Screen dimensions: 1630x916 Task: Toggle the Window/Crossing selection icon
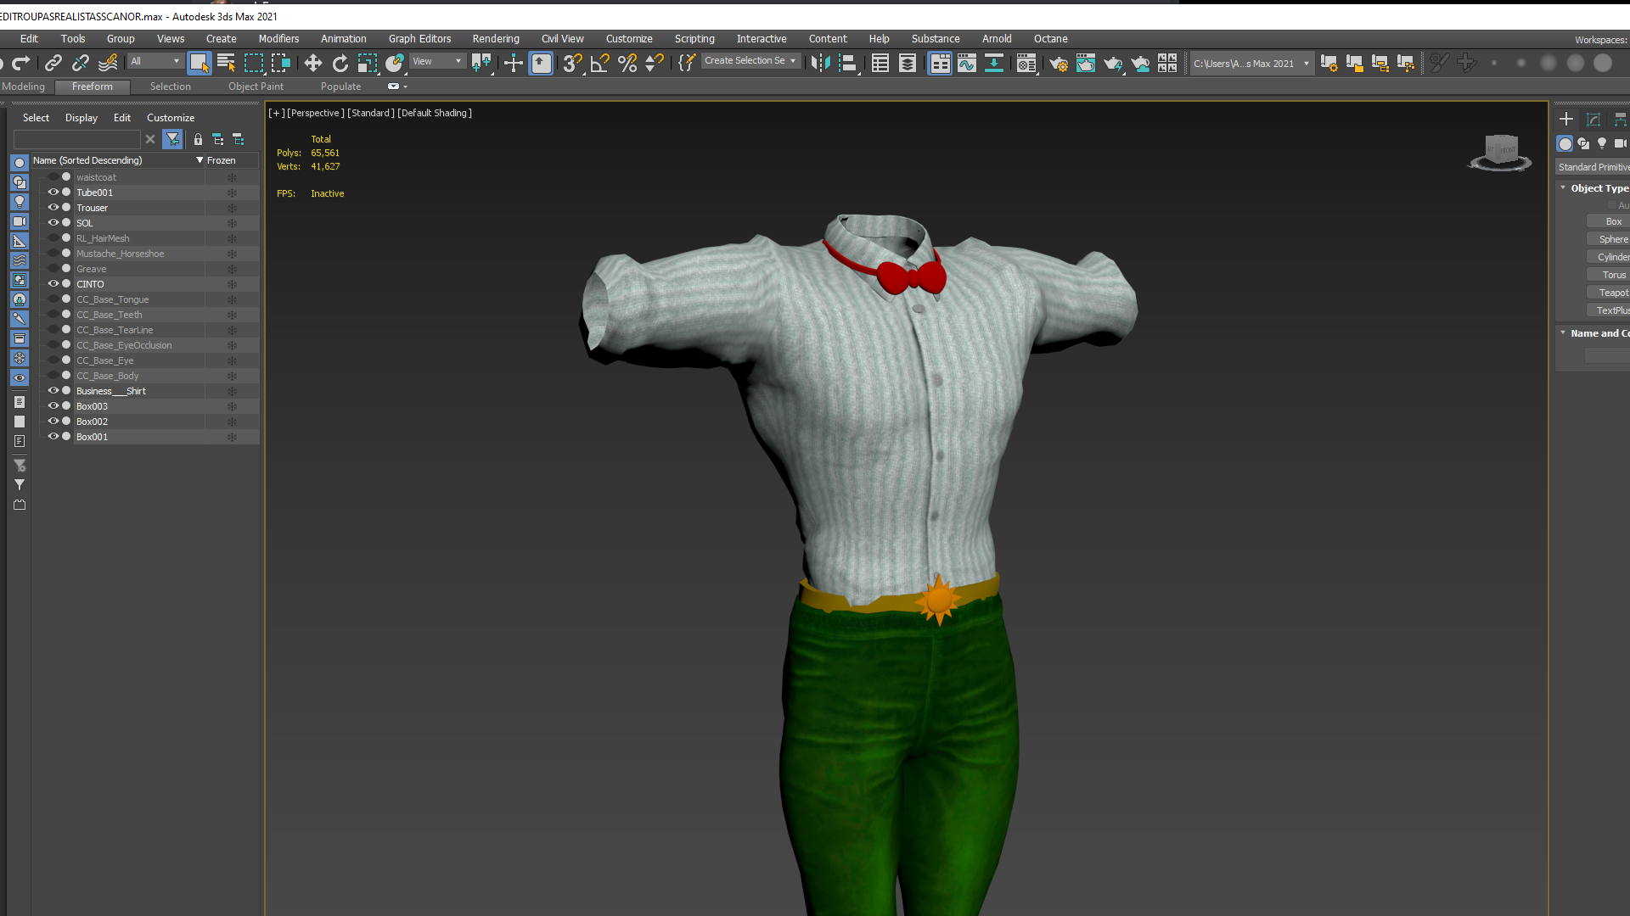click(281, 63)
